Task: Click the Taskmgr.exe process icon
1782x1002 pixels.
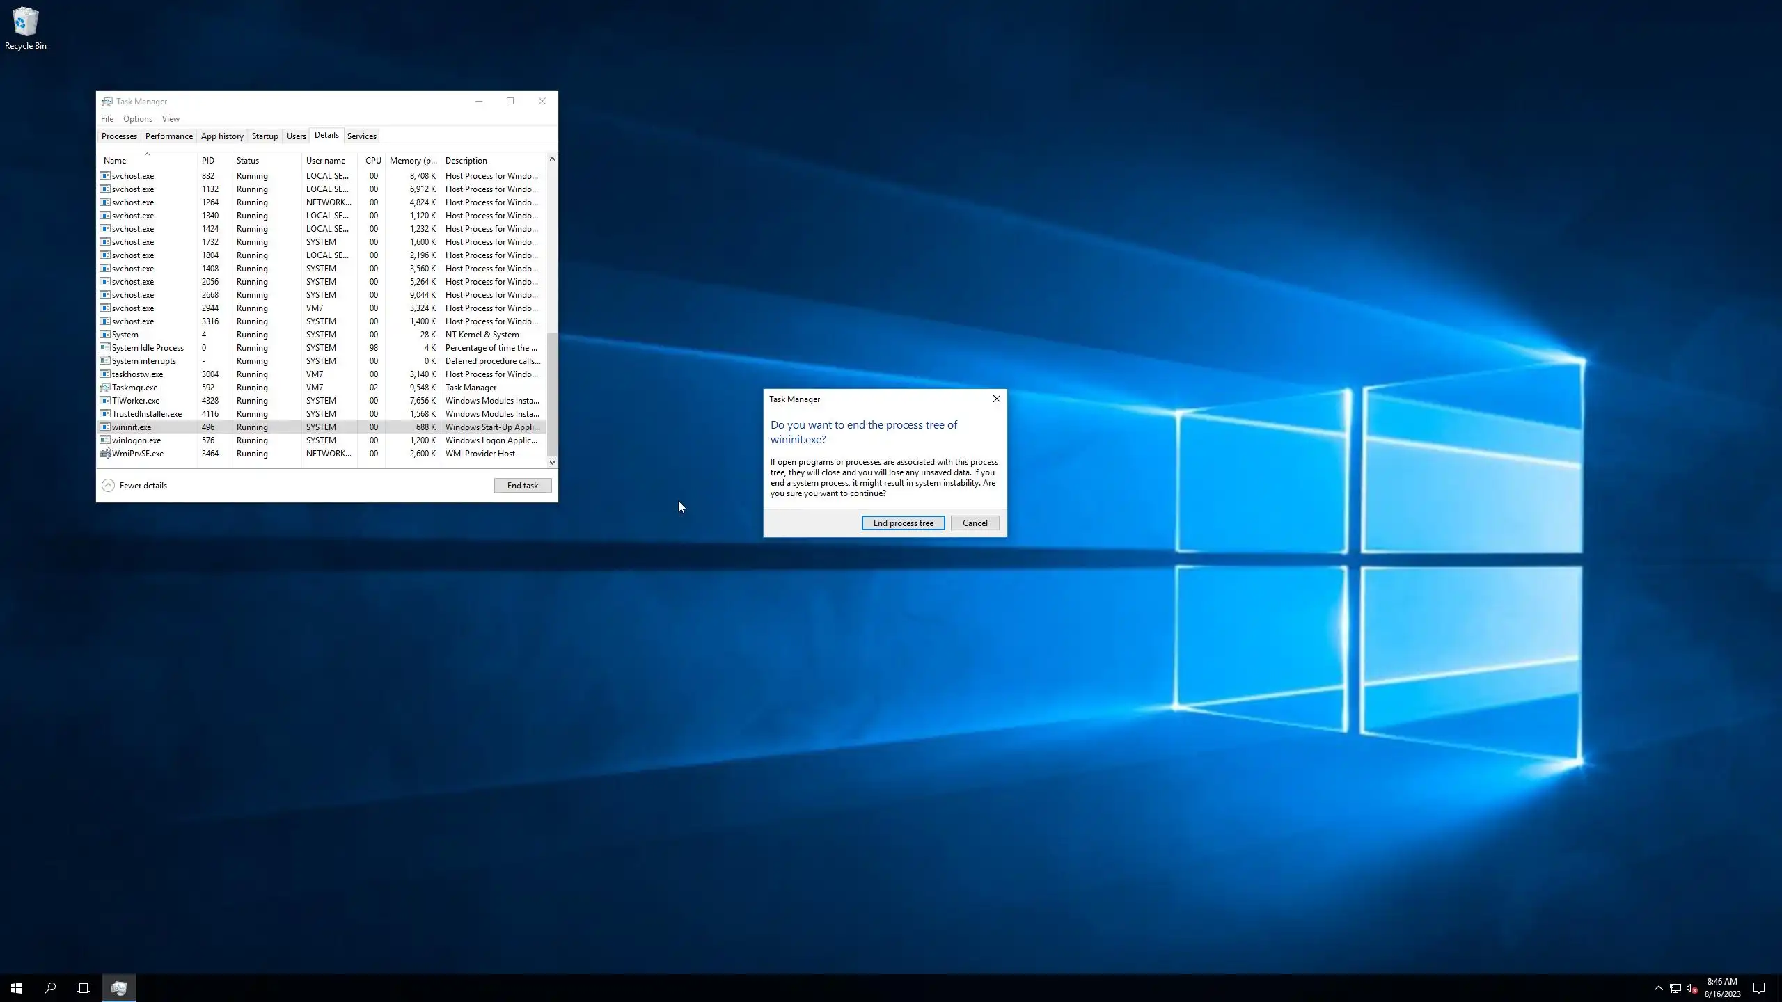Action: pyautogui.click(x=105, y=388)
